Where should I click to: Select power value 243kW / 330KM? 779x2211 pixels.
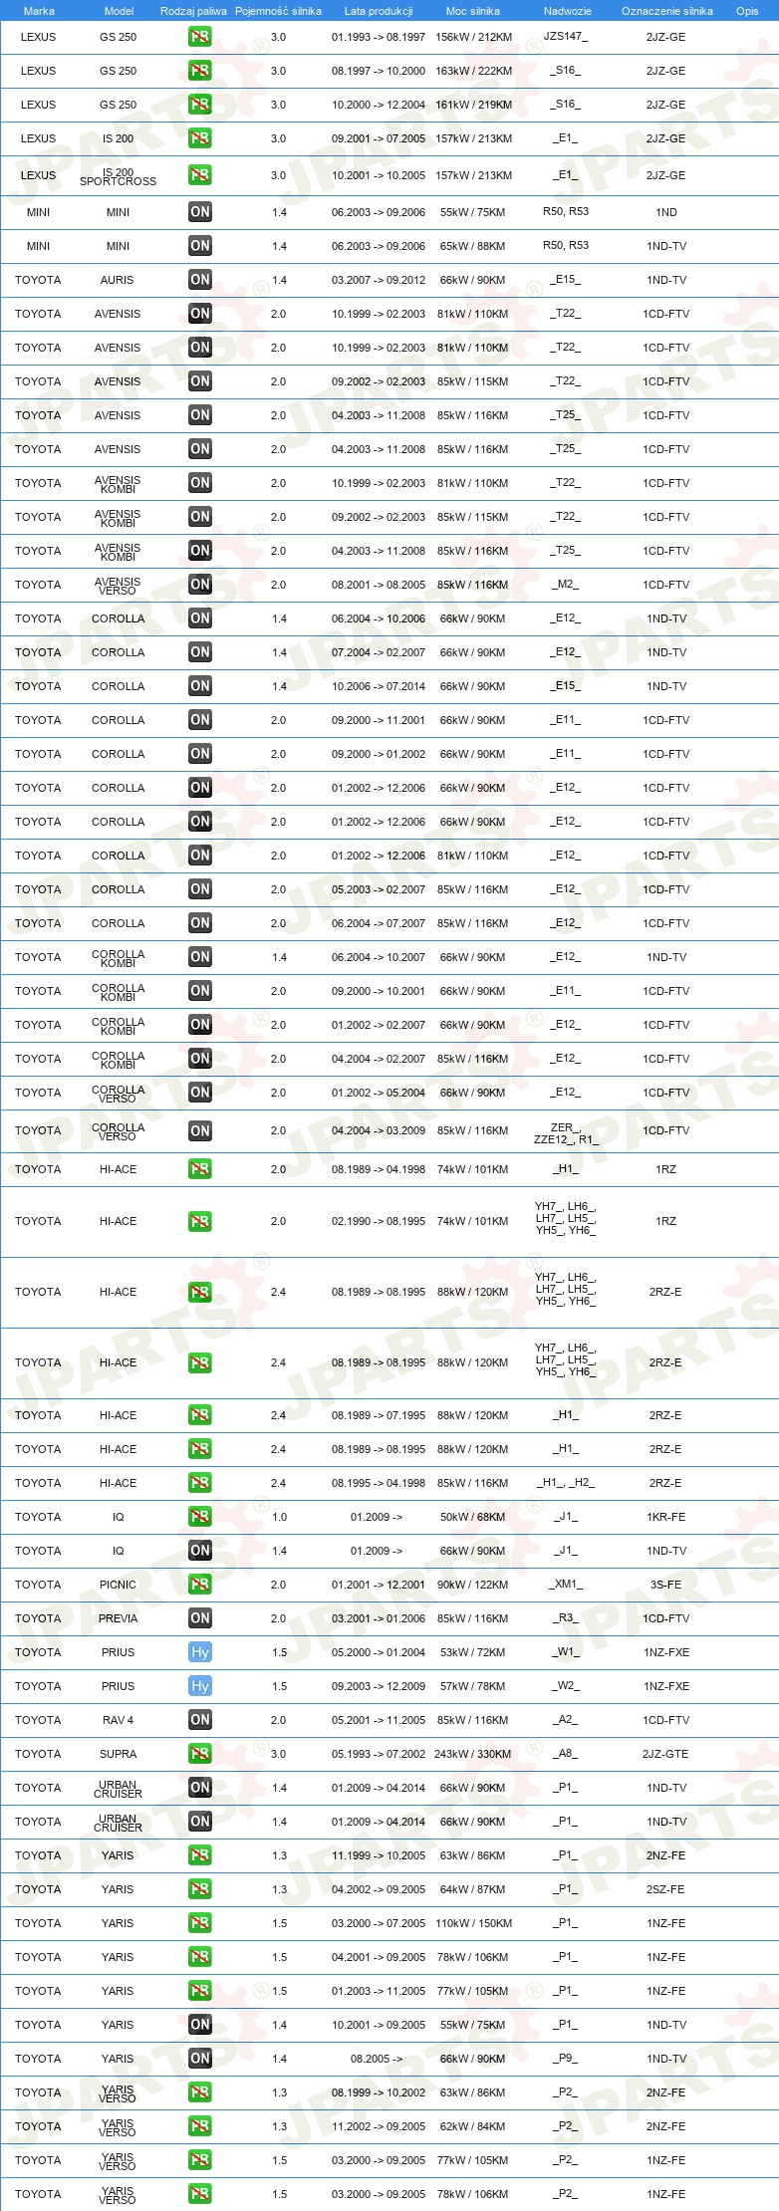click(x=473, y=1754)
